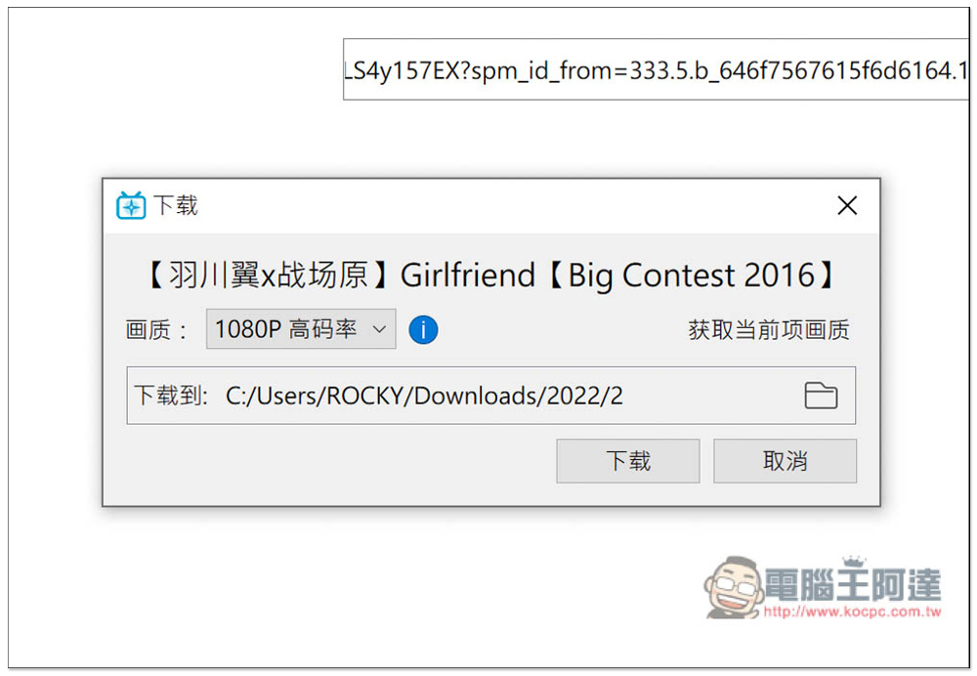Click the video URL input field at top
Screen dimensions: 977x676
(656, 69)
